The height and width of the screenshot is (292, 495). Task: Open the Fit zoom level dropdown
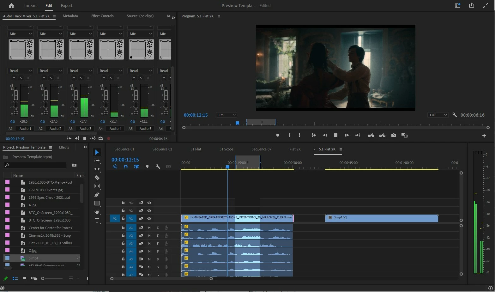pos(226,115)
